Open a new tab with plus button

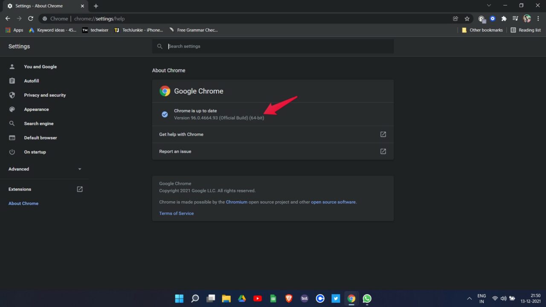point(96,6)
